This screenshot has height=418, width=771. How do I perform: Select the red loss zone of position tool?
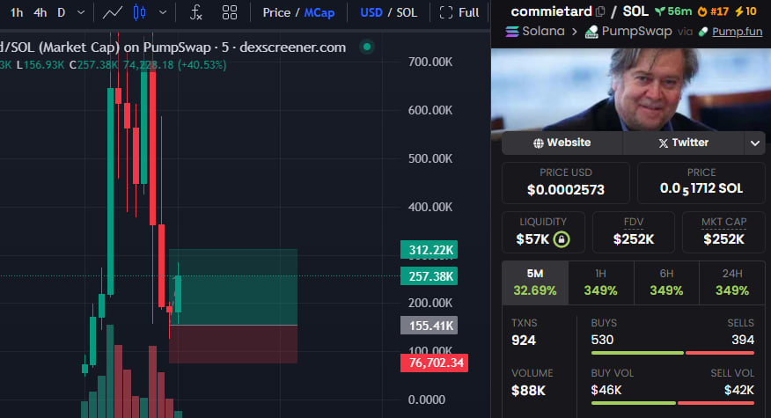233,344
